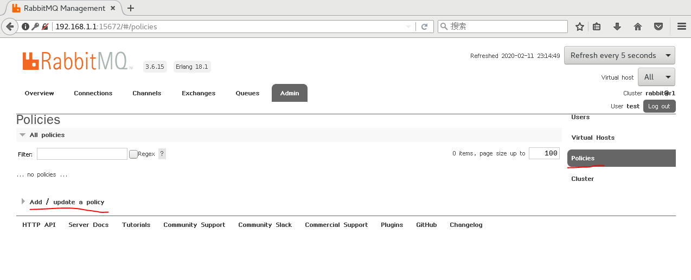Open the bookmarks list icon

pyautogui.click(x=597, y=27)
